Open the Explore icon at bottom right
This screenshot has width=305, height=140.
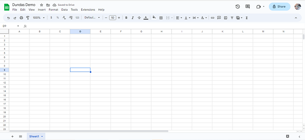tap(288, 136)
